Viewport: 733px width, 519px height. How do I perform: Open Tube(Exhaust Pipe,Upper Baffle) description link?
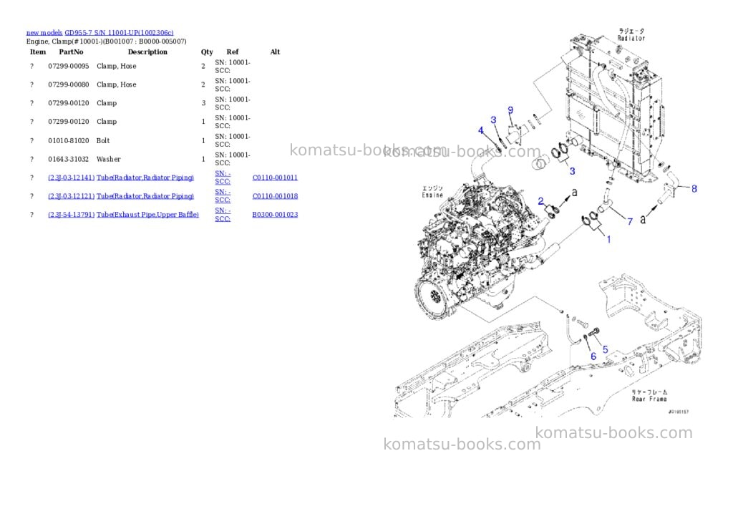[147, 215]
